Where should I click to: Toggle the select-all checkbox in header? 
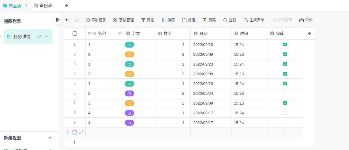(x=75, y=34)
